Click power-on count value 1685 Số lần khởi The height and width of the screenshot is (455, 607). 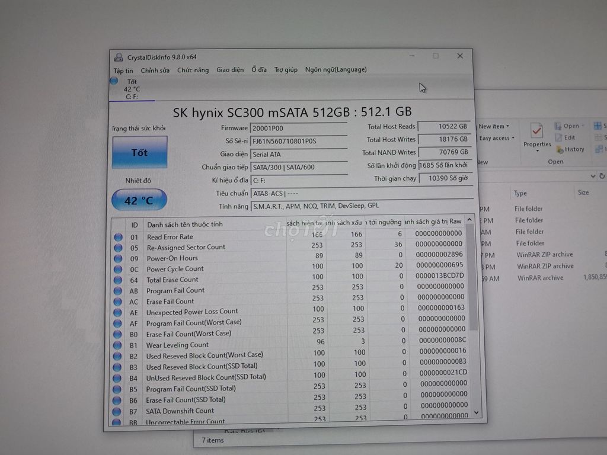(x=445, y=165)
